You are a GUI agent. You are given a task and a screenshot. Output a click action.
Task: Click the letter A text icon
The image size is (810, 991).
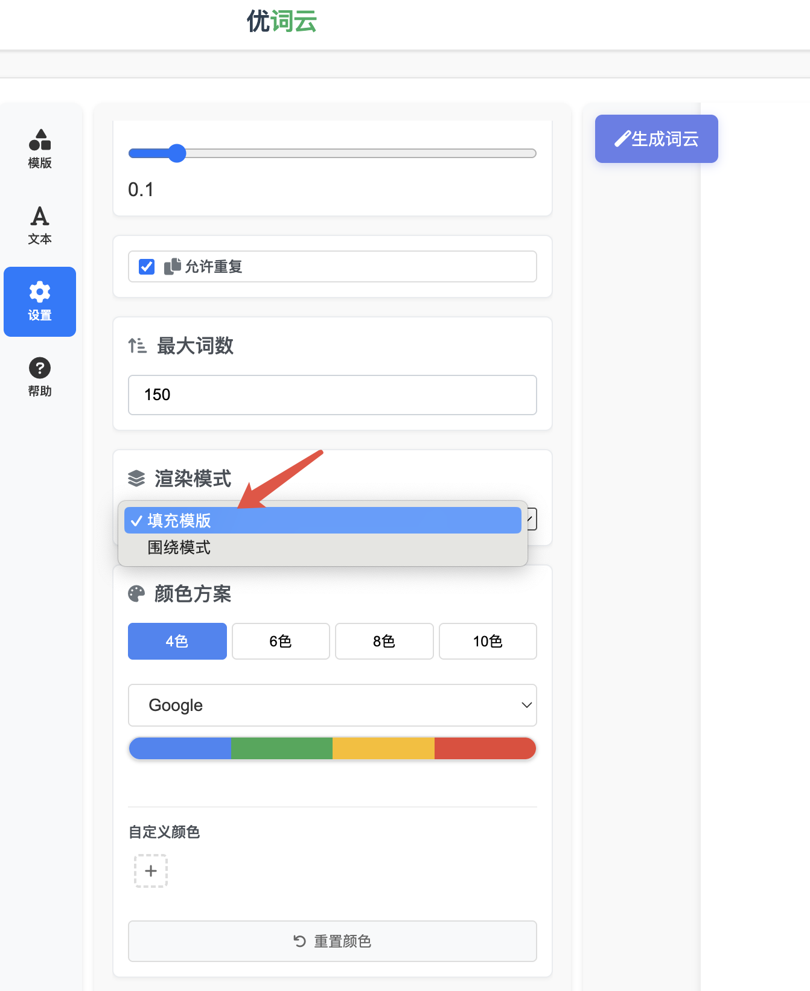[x=40, y=215]
